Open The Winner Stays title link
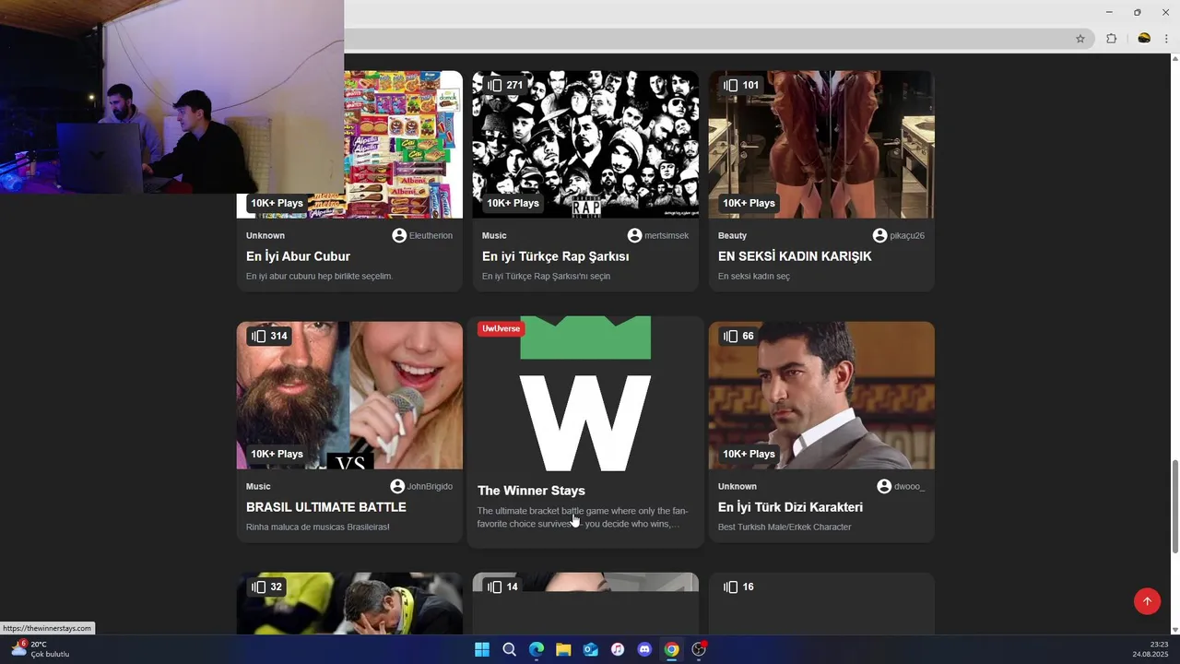Viewport: 1180px width, 664px height. (531, 491)
